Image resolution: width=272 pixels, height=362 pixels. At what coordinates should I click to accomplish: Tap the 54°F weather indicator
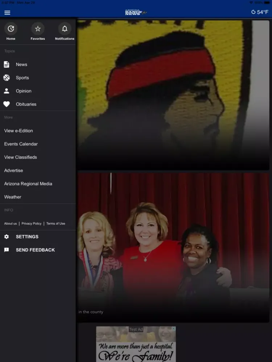pyautogui.click(x=260, y=12)
